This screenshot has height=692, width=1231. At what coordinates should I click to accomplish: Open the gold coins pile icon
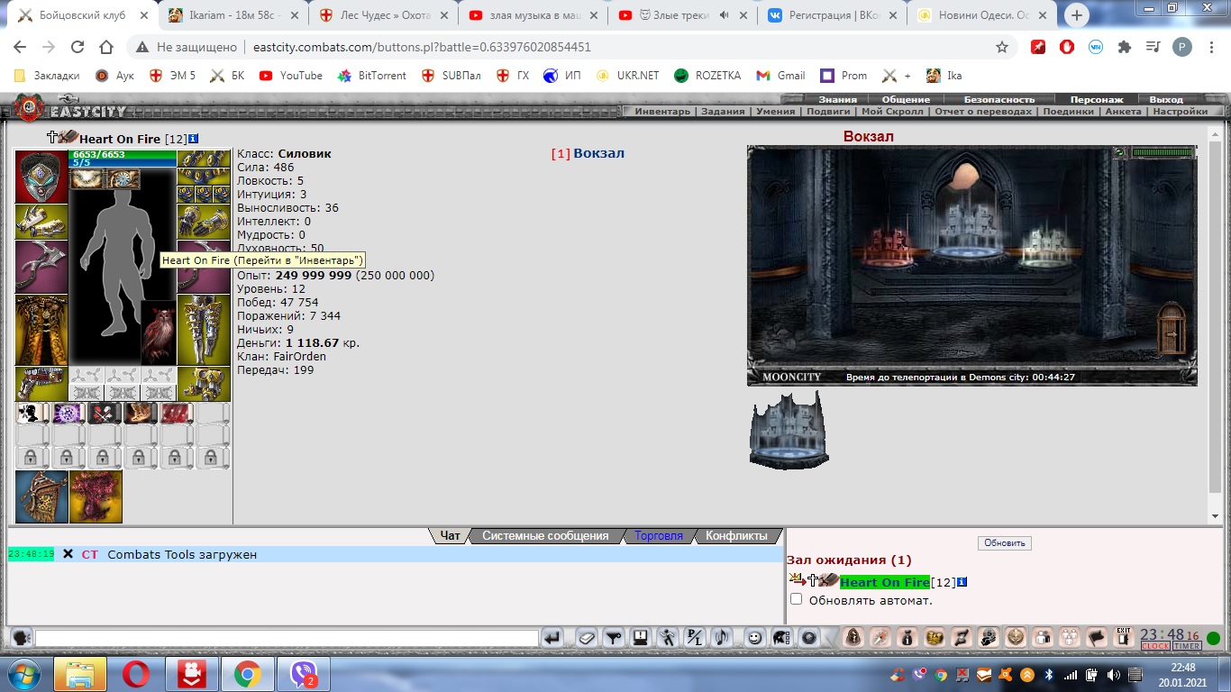pyautogui.click(x=934, y=638)
